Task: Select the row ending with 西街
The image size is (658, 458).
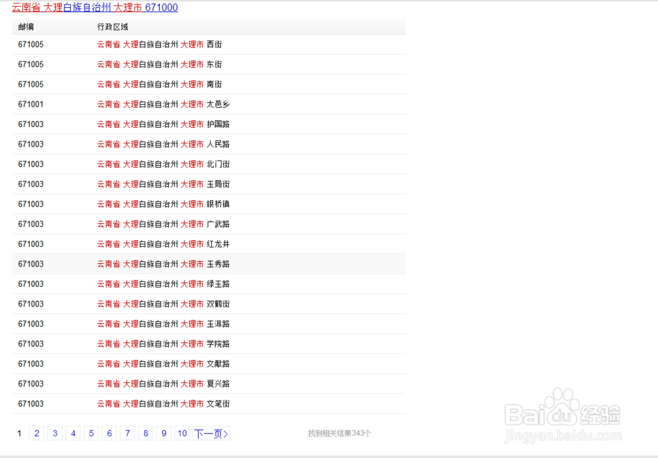Action: (x=209, y=45)
